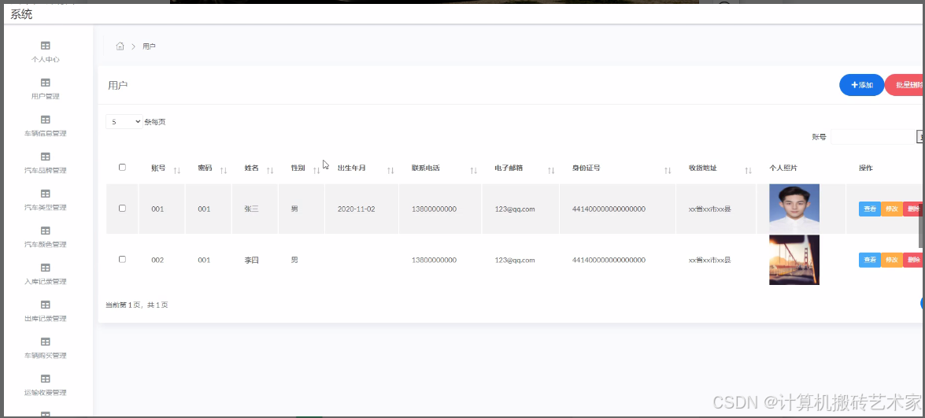The width and height of the screenshot is (925, 418).
Task: Sort the table by the 姓名 column arrows
Action: (270, 170)
